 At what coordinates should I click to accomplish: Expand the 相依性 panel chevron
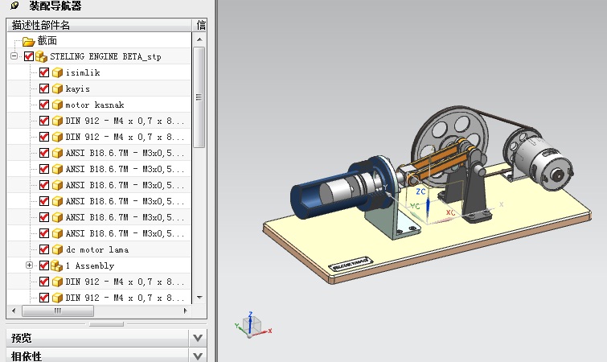click(198, 356)
